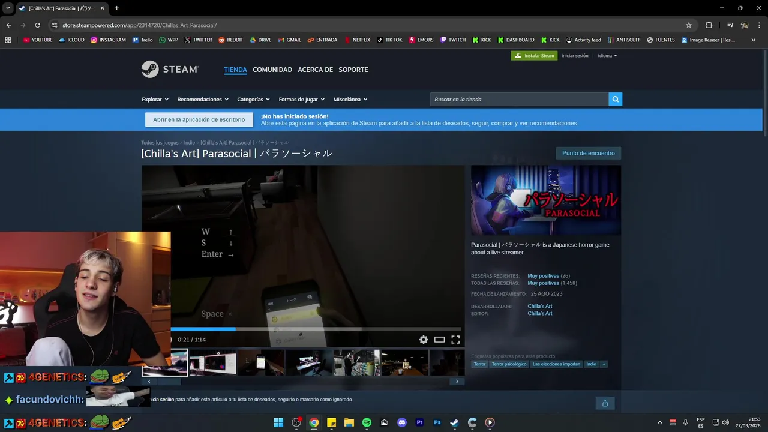Screen dimensions: 768x432
Task: Click the search magnifier button in Steam store
Action: click(615, 99)
